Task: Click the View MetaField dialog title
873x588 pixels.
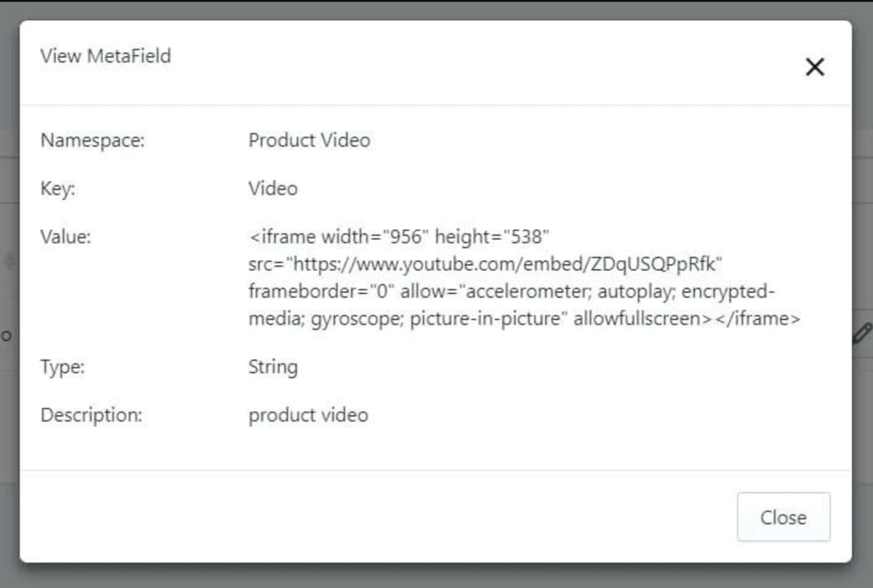Action: [106, 56]
